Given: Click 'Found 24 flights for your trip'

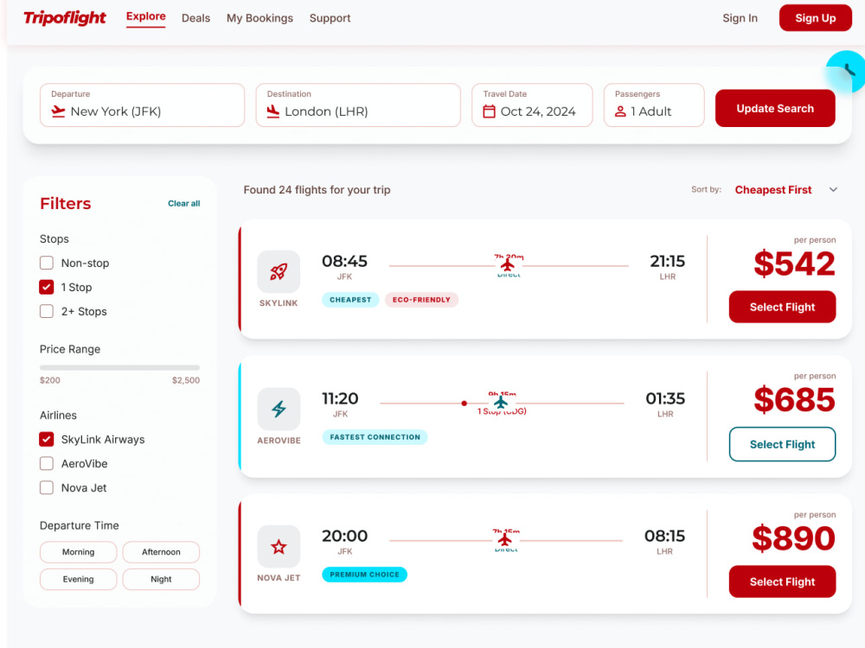Looking at the screenshot, I should (317, 189).
